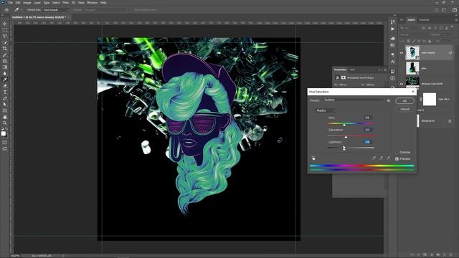Select the top neon beauty layer thumbnail

click(x=412, y=52)
